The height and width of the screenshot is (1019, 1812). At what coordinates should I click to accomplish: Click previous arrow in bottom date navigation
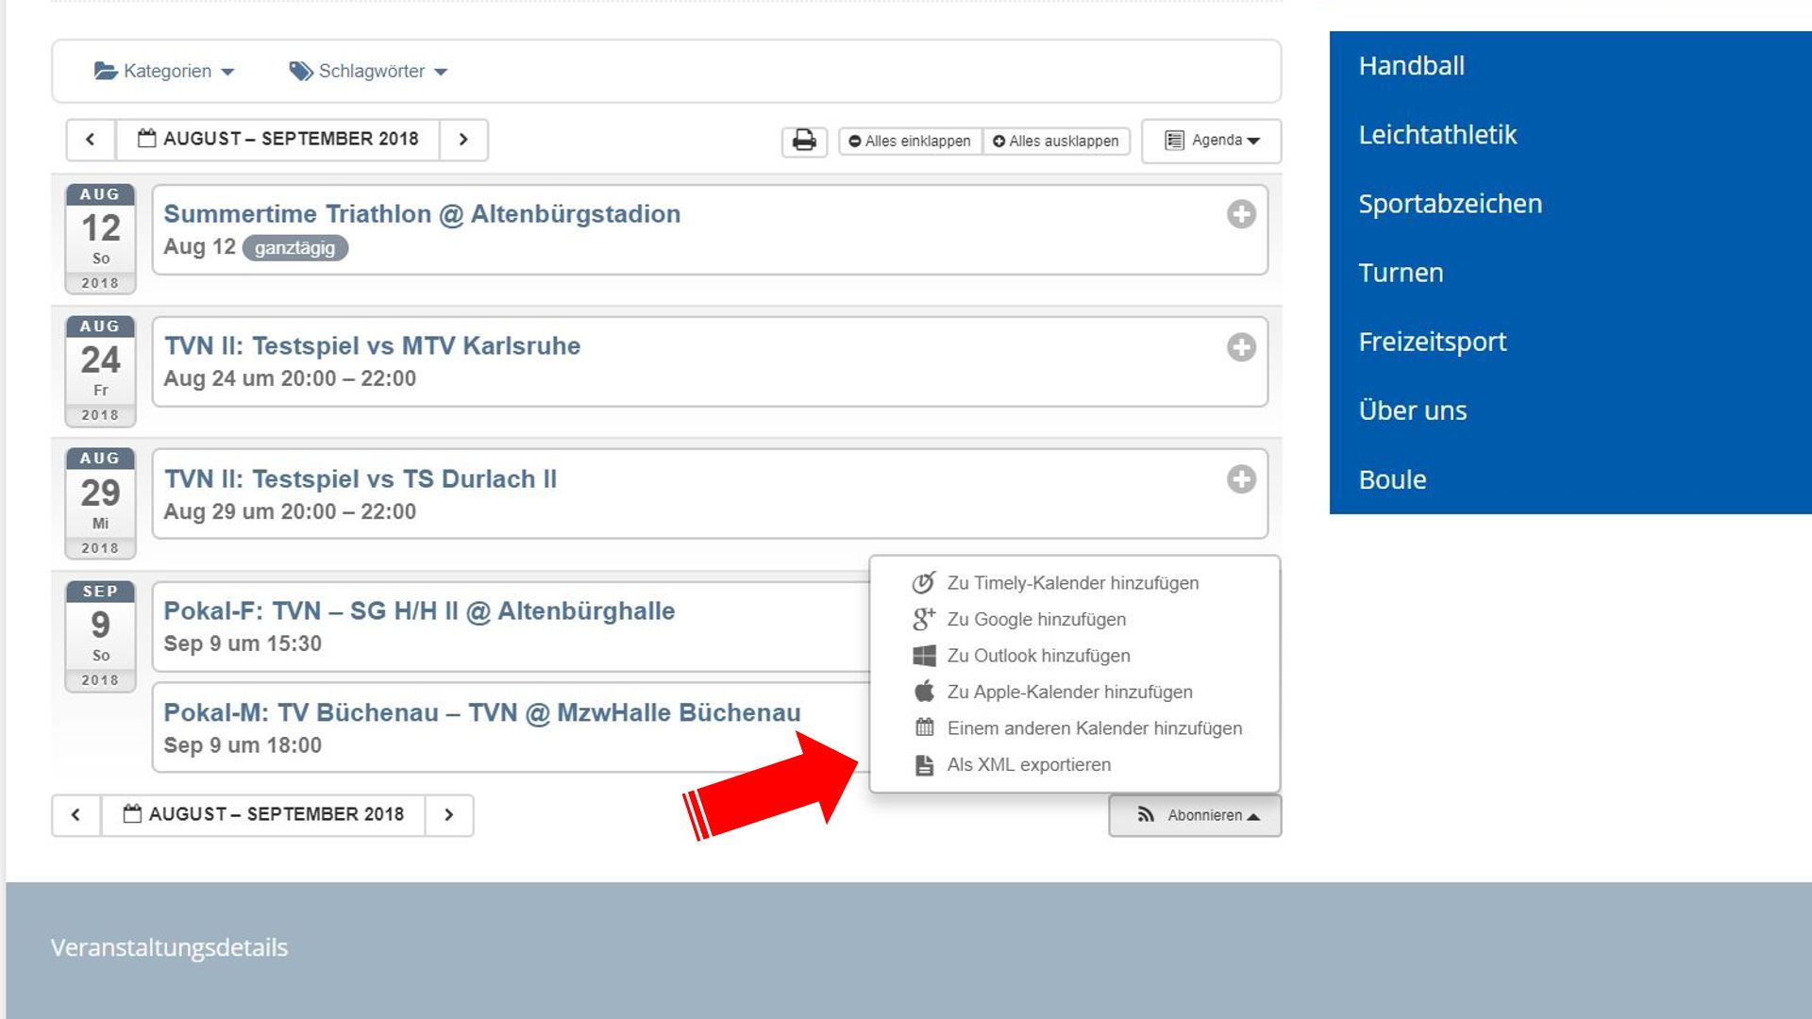[x=76, y=814]
